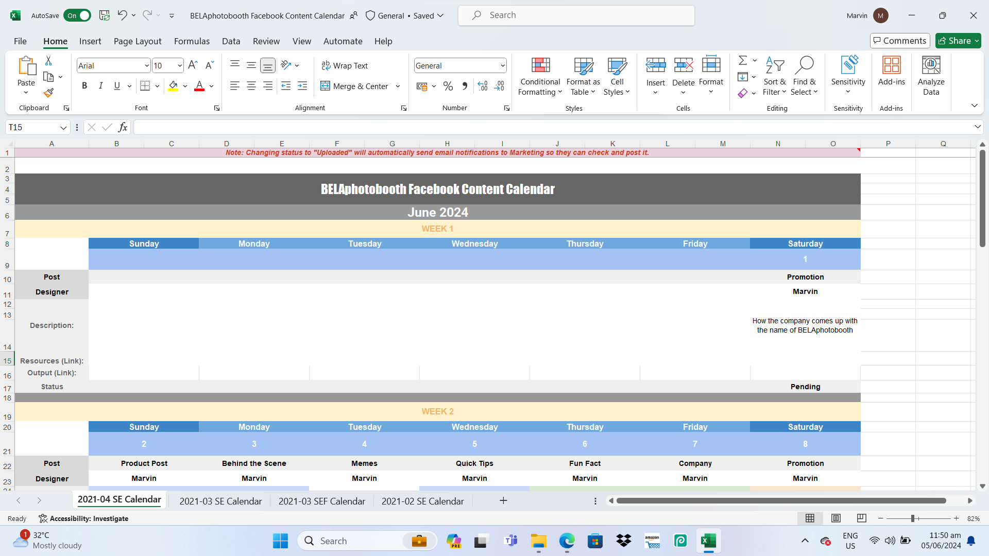Expand the formula bar chevron
Screen dimensions: 989x556
(x=977, y=127)
